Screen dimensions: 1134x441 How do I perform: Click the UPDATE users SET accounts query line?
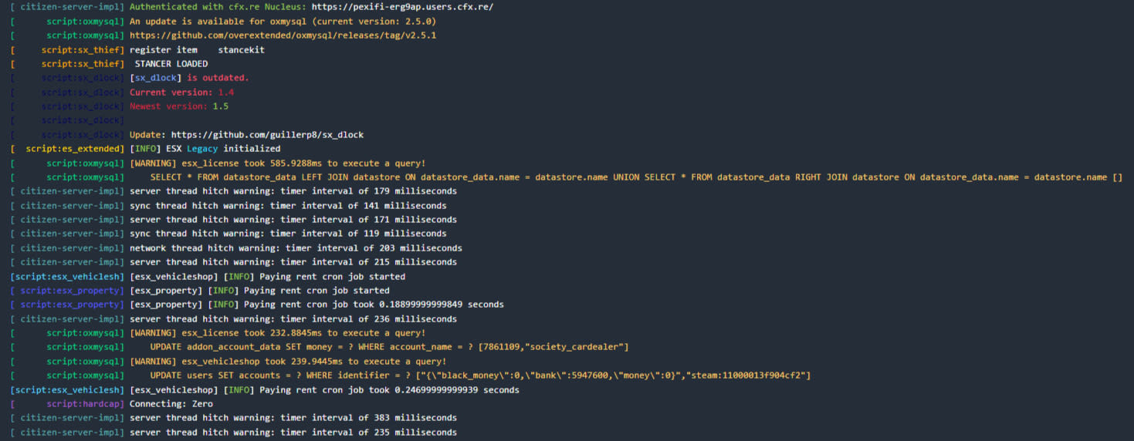479,375
